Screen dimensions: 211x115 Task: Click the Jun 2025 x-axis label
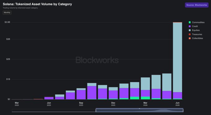click(x=49, y=104)
